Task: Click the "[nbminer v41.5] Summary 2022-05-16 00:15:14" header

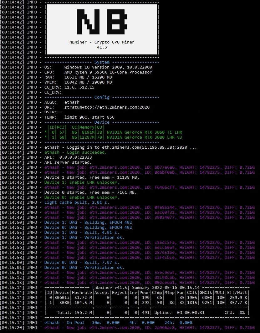Action: click(x=146, y=288)
